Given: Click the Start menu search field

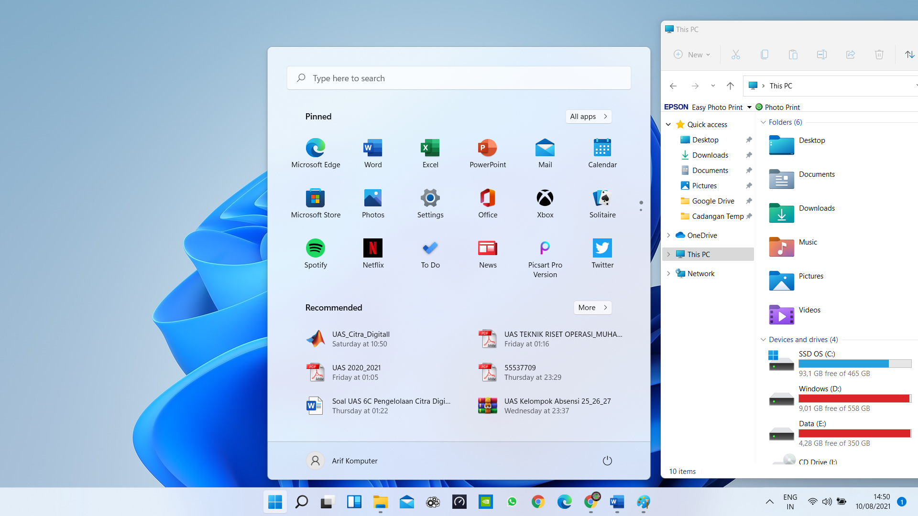Looking at the screenshot, I should point(459,78).
